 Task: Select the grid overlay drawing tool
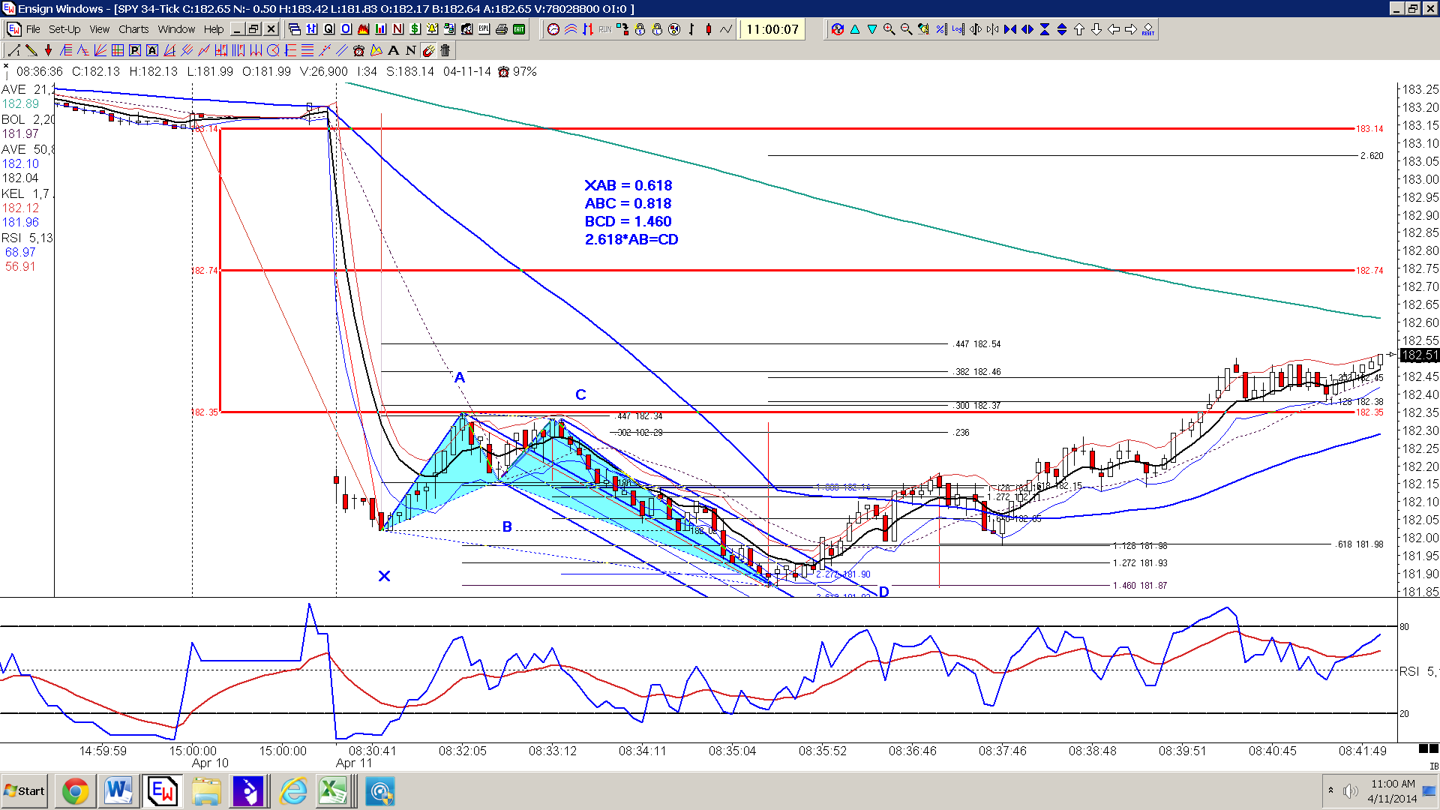pyautogui.click(x=118, y=50)
